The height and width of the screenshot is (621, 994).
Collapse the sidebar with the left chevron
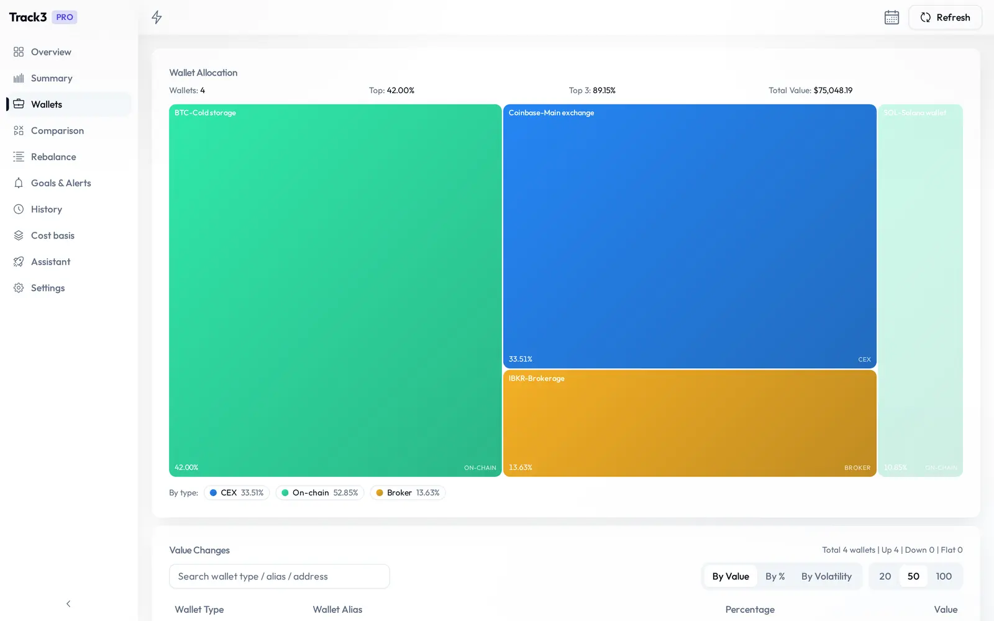(x=68, y=604)
